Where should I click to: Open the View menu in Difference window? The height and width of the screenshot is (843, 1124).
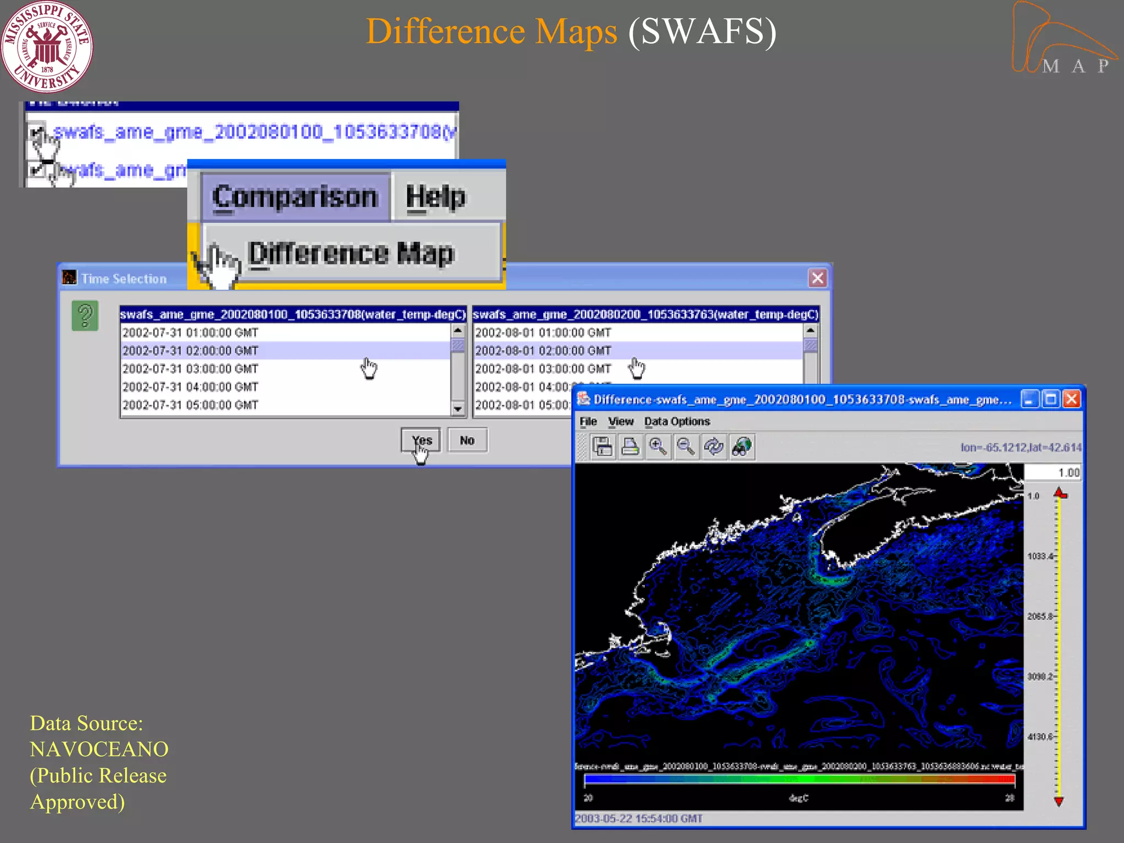click(x=621, y=421)
